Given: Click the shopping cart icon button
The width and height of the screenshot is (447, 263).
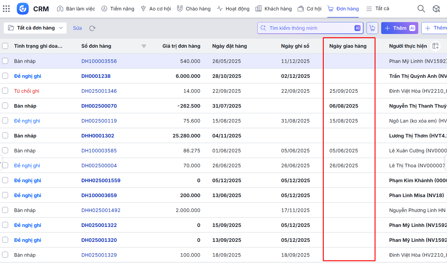Looking at the screenshot, I should point(372,28).
